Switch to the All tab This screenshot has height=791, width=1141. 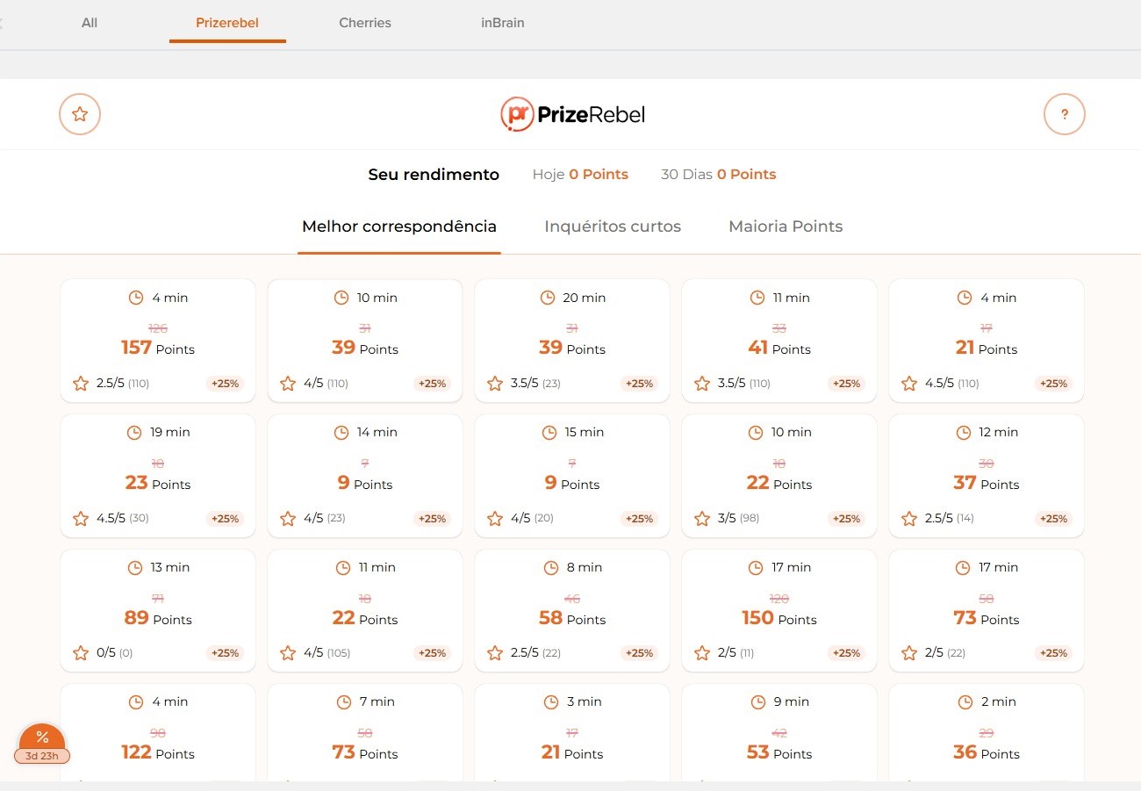pos(90,23)
